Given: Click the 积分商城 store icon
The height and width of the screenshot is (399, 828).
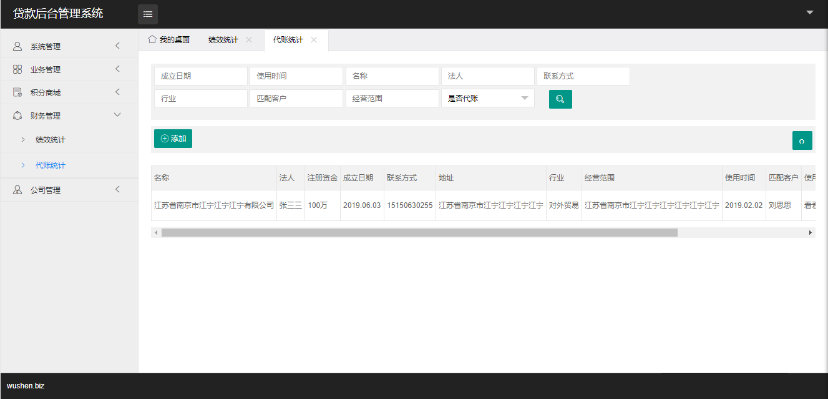Looking at the screenshot, I should [17, 92].
